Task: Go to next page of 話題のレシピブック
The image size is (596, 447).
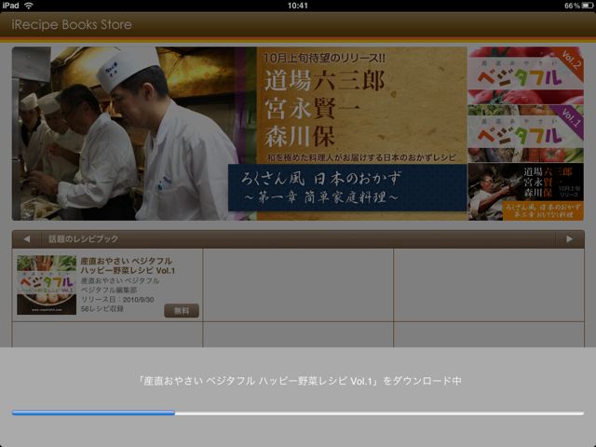Action: 569,239
